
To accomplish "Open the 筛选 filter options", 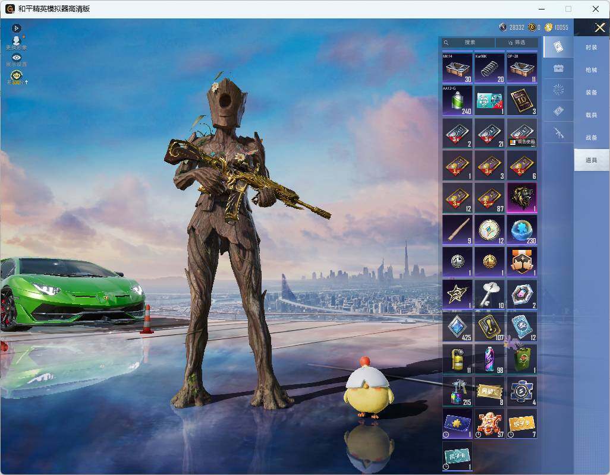I will (517, 42).
